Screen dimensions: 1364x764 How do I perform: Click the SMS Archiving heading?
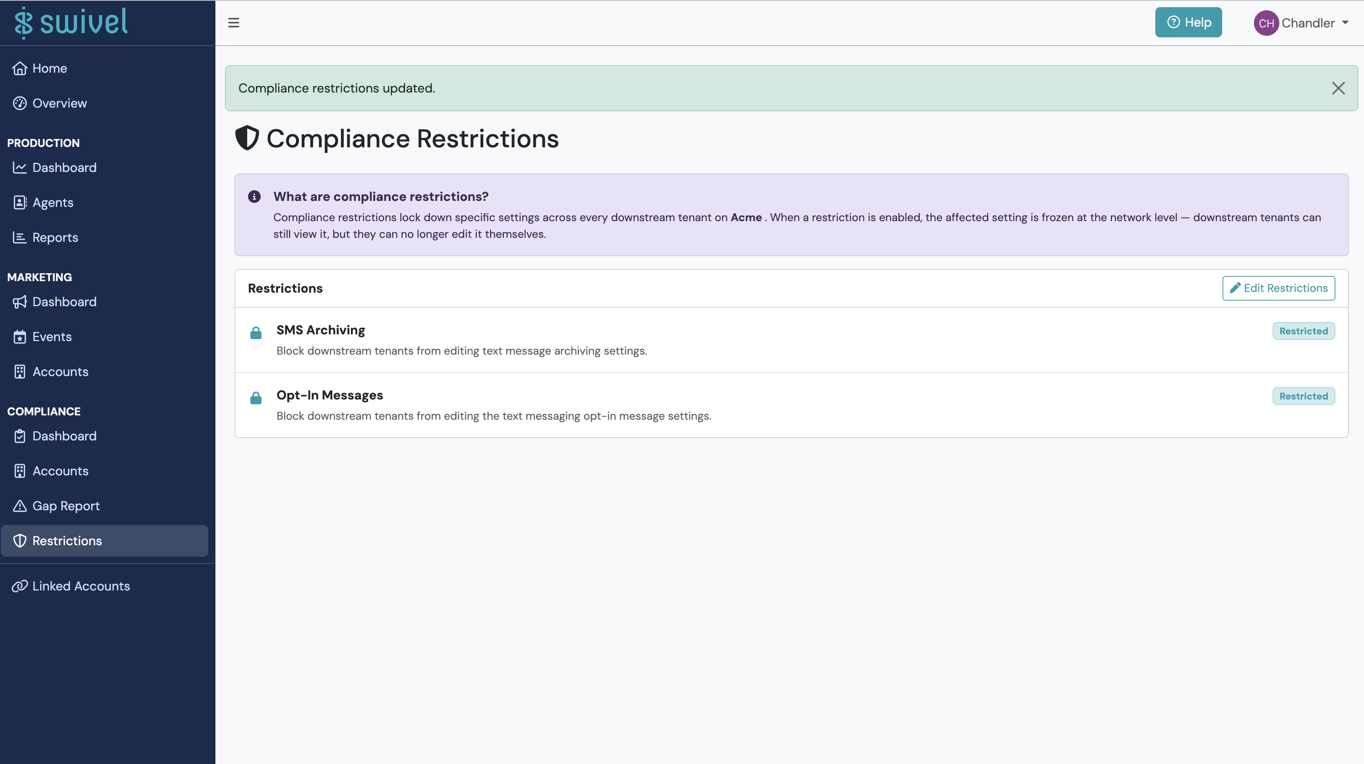320,330
